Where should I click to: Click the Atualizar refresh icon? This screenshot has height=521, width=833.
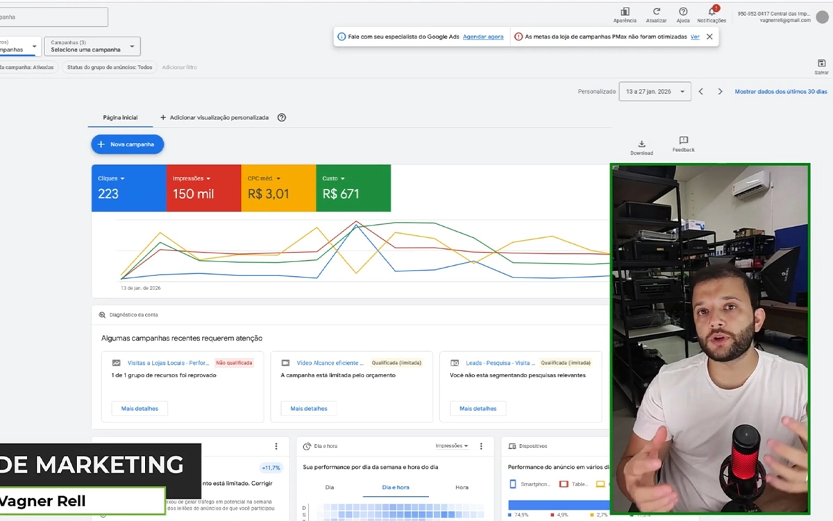point(656,12)
